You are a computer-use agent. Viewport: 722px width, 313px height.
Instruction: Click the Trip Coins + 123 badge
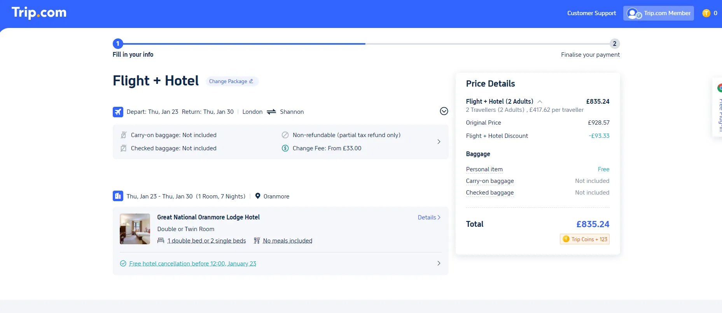[x=584, y=239]
